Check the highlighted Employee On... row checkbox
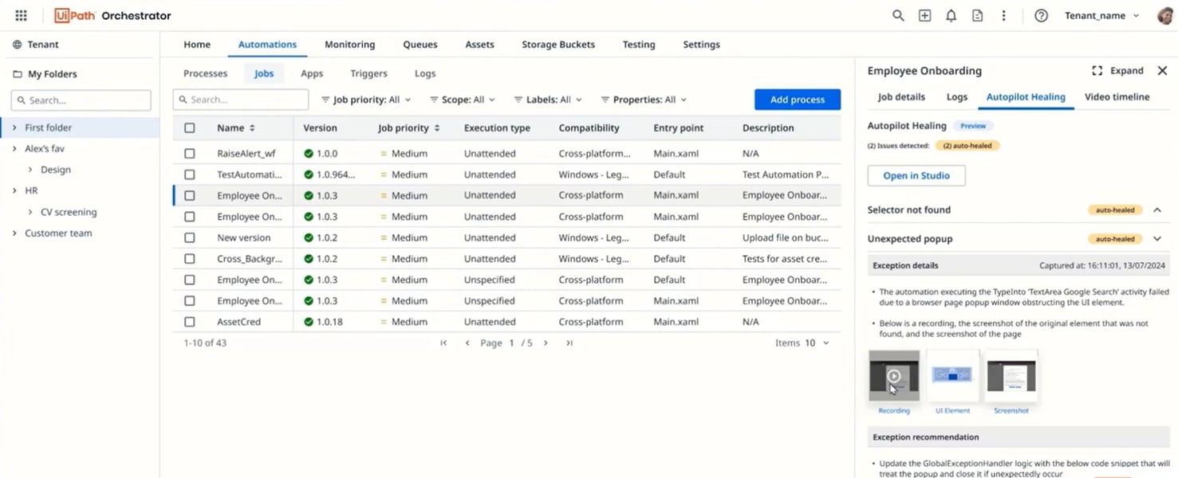The height and width of the screenshot is (478, 1178). click(189, 195)
